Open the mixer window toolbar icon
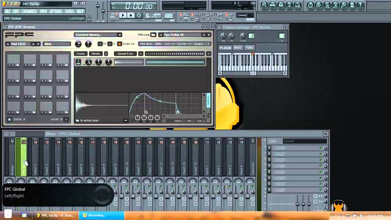Screen dimensions: 391x220 297,5
